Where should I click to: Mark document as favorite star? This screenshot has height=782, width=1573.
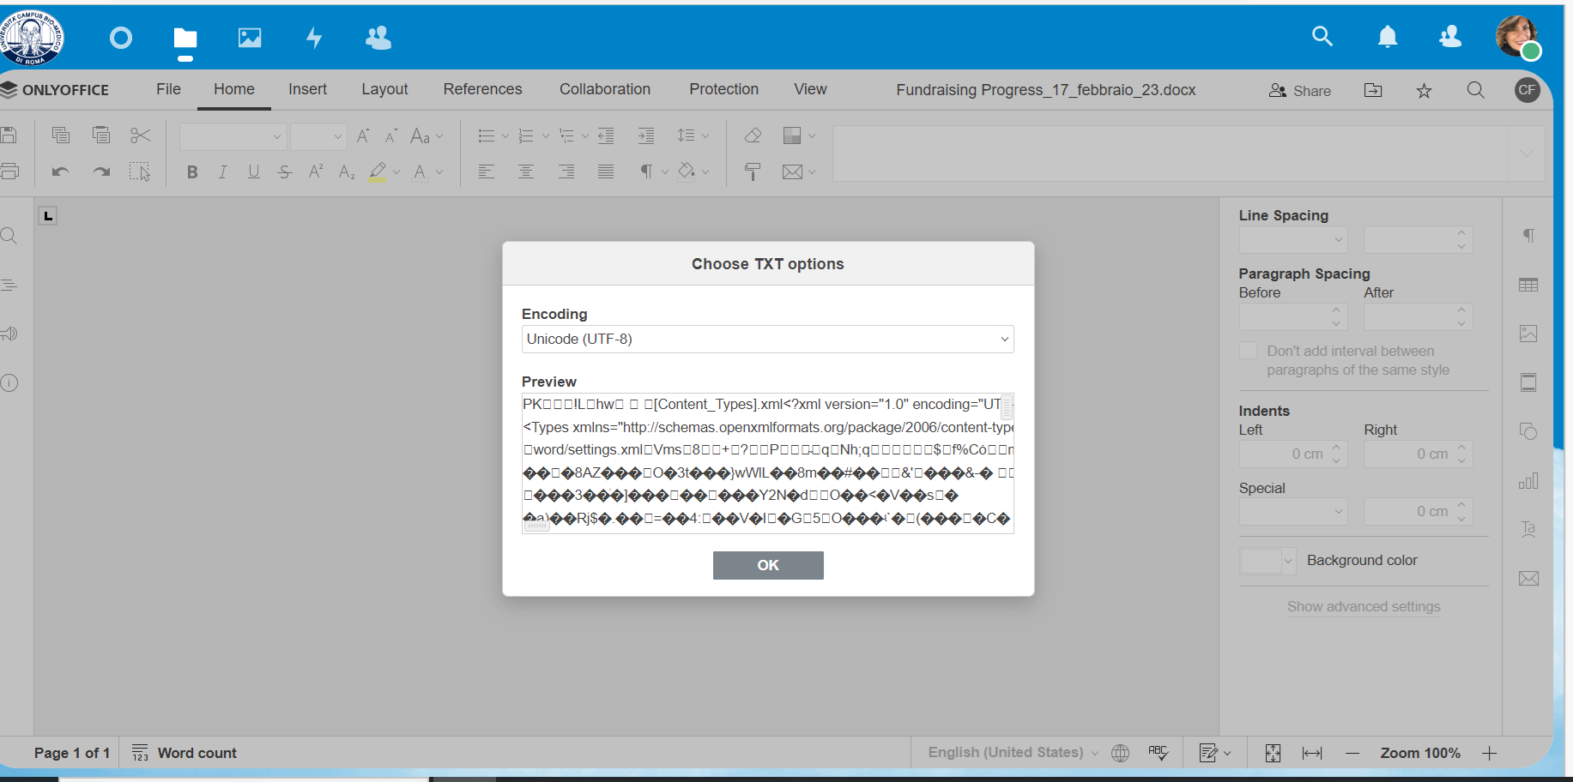tap(1425, 90)
